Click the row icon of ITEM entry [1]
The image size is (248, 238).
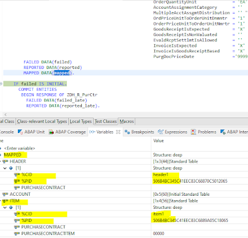click(x=11, y=208)
